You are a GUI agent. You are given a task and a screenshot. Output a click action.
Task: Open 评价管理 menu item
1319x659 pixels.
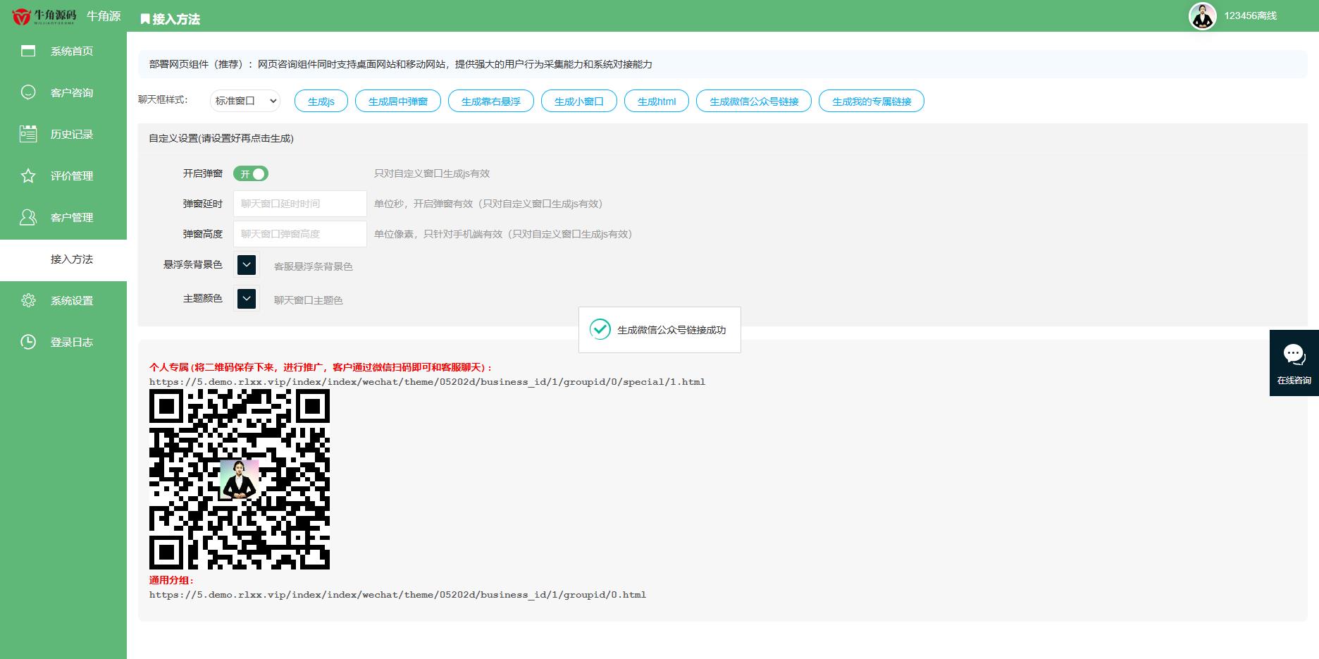(x=63, y=175)
